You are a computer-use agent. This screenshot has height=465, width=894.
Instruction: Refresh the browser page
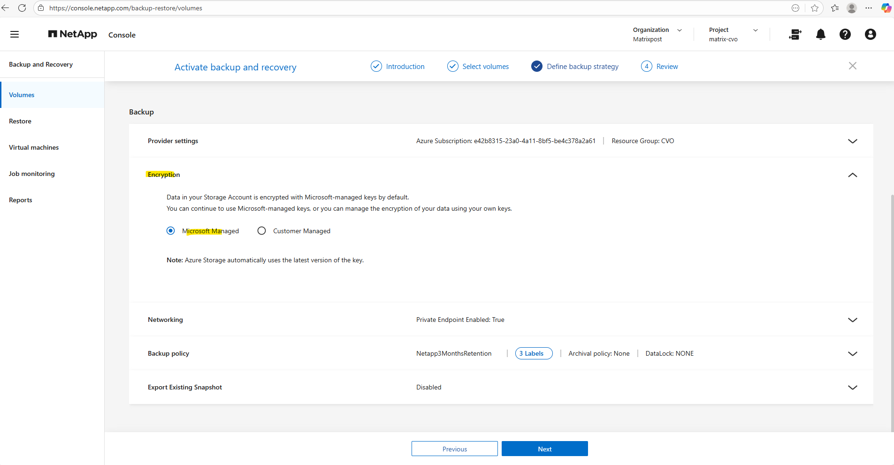point(22,8)
